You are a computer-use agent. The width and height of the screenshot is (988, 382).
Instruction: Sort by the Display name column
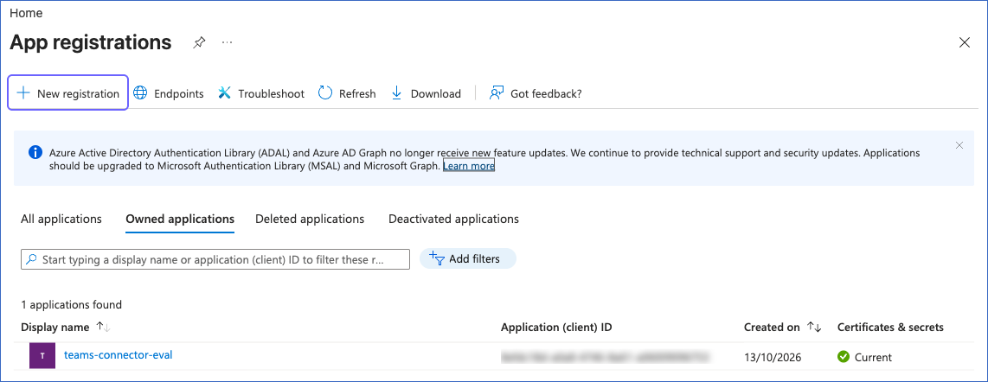[66, 328]
